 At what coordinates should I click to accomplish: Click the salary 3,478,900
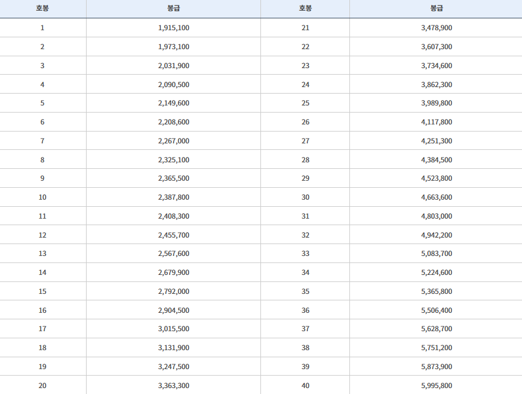pos(437,28)
